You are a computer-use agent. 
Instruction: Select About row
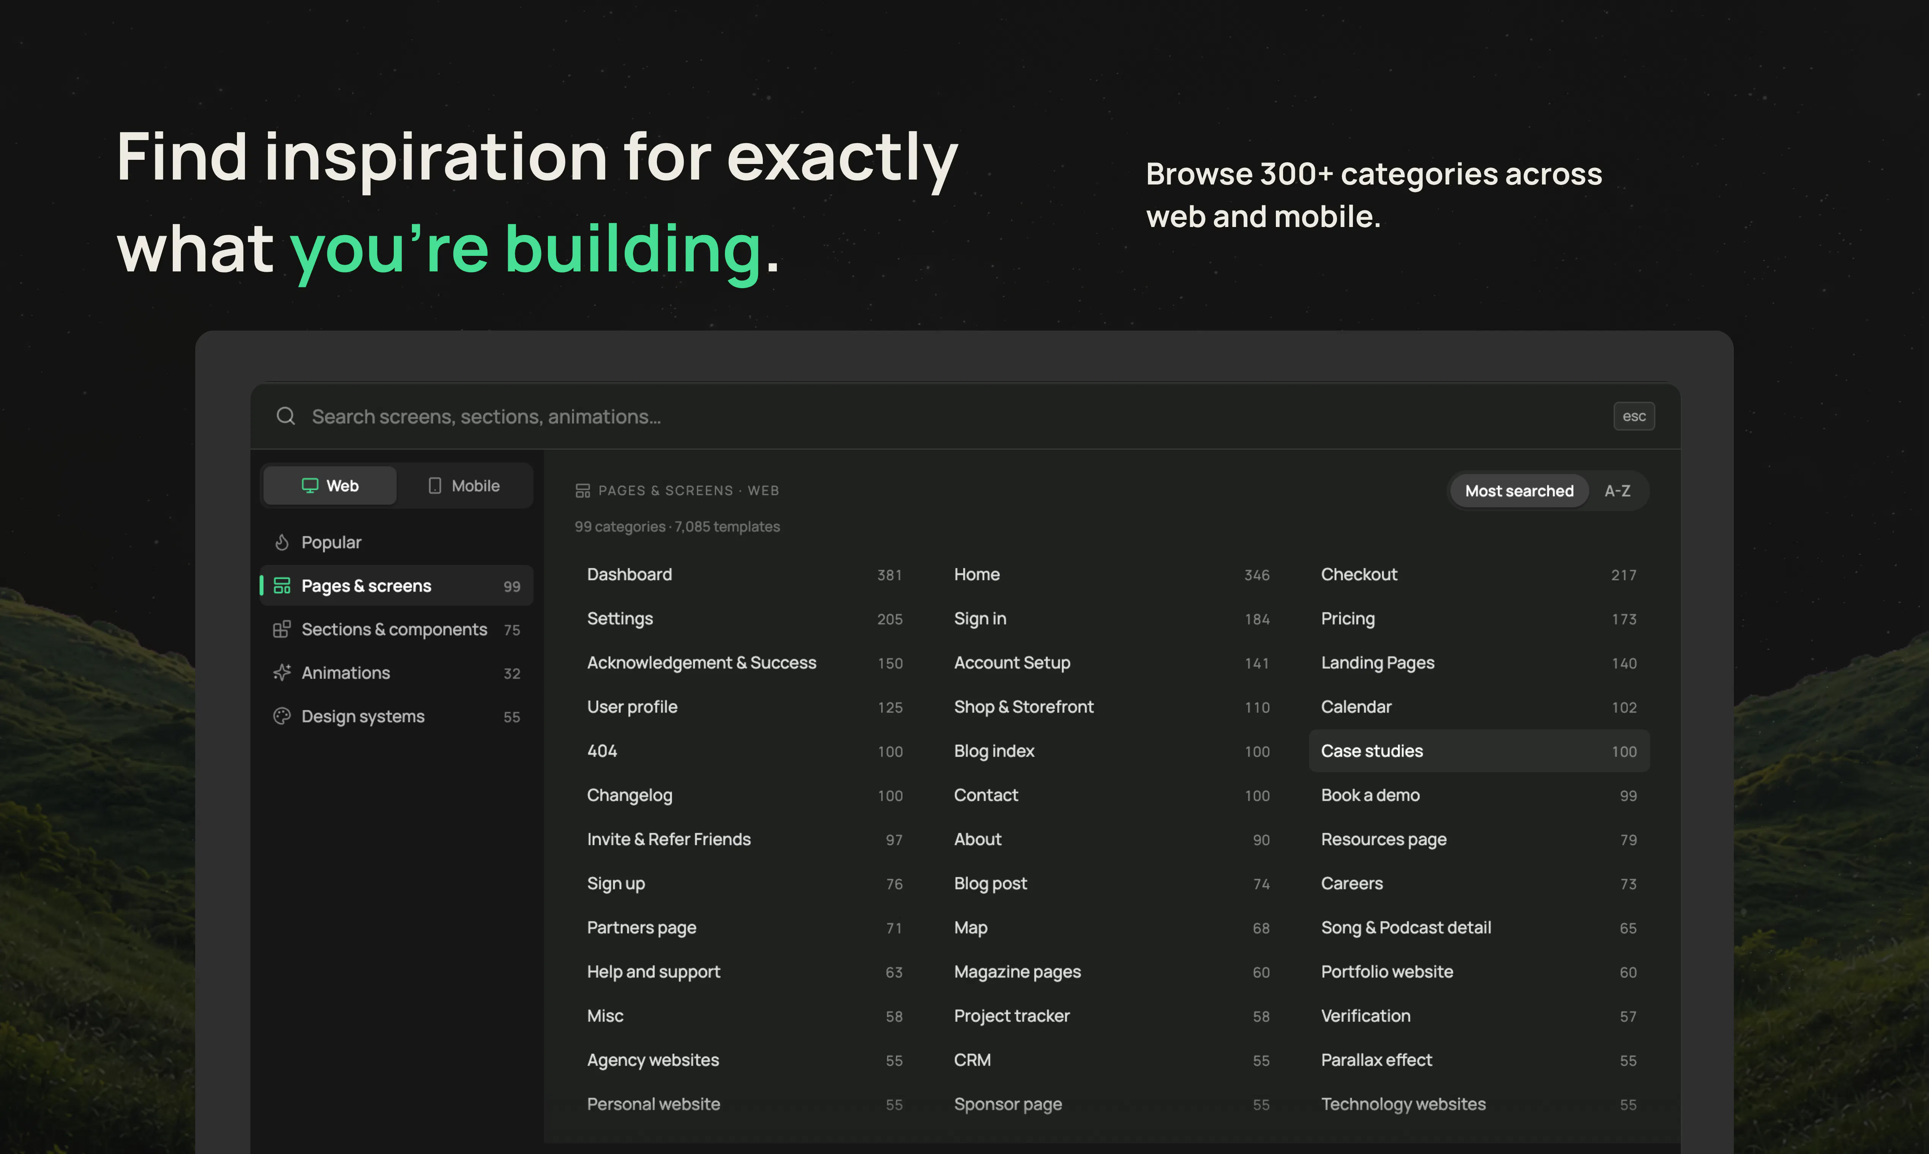tap(1111, 839)
